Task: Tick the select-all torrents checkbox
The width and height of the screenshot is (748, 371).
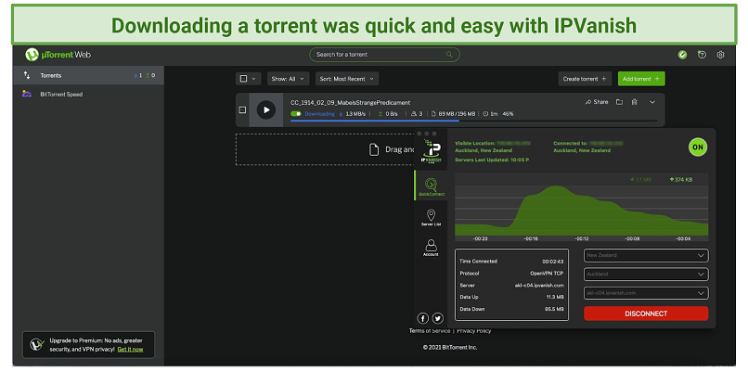Action: click(243, 79)
